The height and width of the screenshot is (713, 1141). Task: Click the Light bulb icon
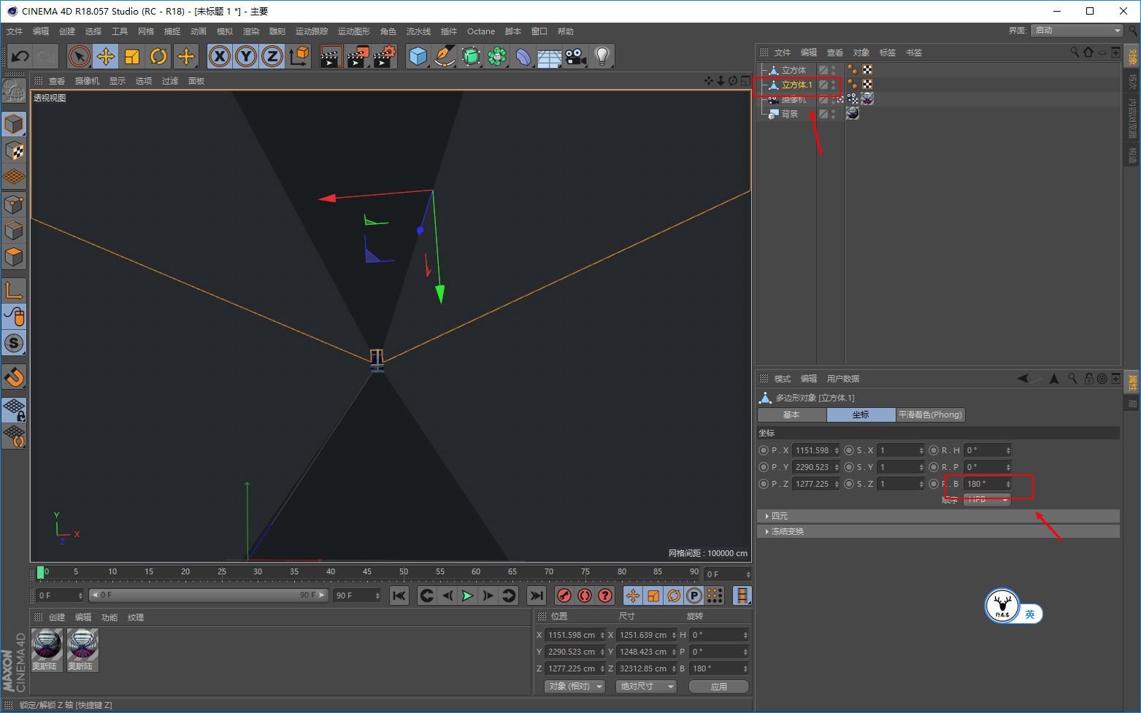(602, 56)
